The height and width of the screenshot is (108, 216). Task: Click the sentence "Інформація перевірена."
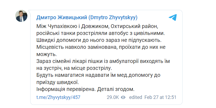click(66, 89)
